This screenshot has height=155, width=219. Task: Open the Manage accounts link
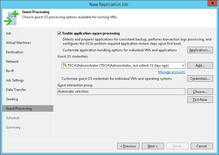click(x=171, y=72)
